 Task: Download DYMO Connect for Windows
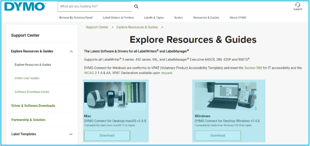point(218,135)
